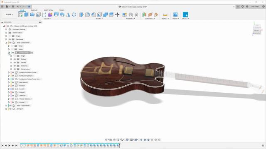Hide the Strings:1 component

pyautogui.click(x=10, y=109)
